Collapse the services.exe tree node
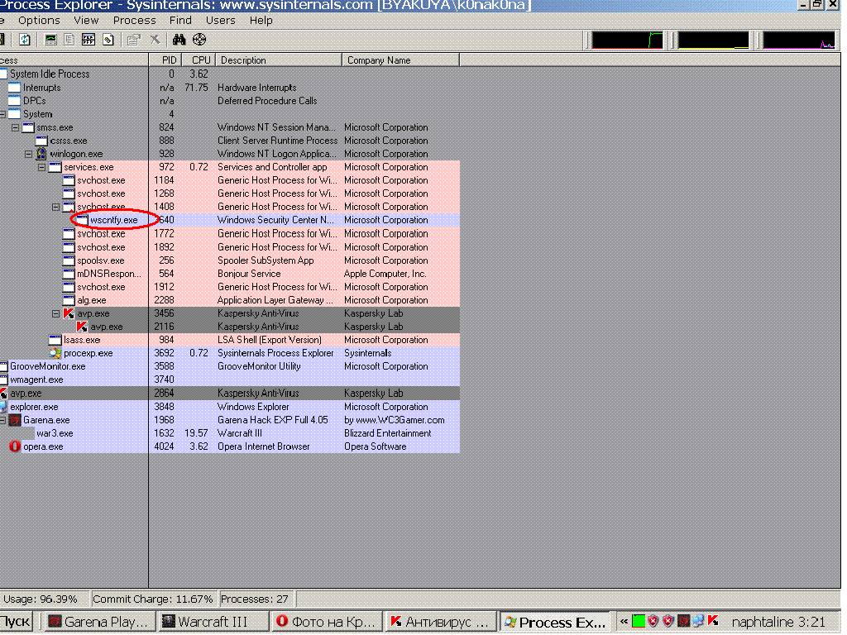Image resolution: width=847 pixels, height=635 pixels. (42, 167)
